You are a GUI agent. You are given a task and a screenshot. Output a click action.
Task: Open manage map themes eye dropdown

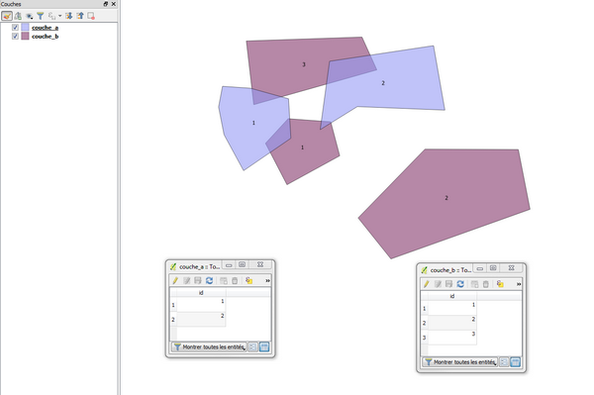(29, 16)
